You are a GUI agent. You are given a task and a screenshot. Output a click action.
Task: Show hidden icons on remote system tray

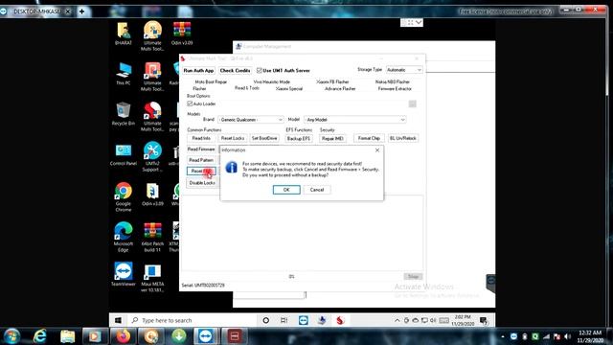click(x=397, y=320)
